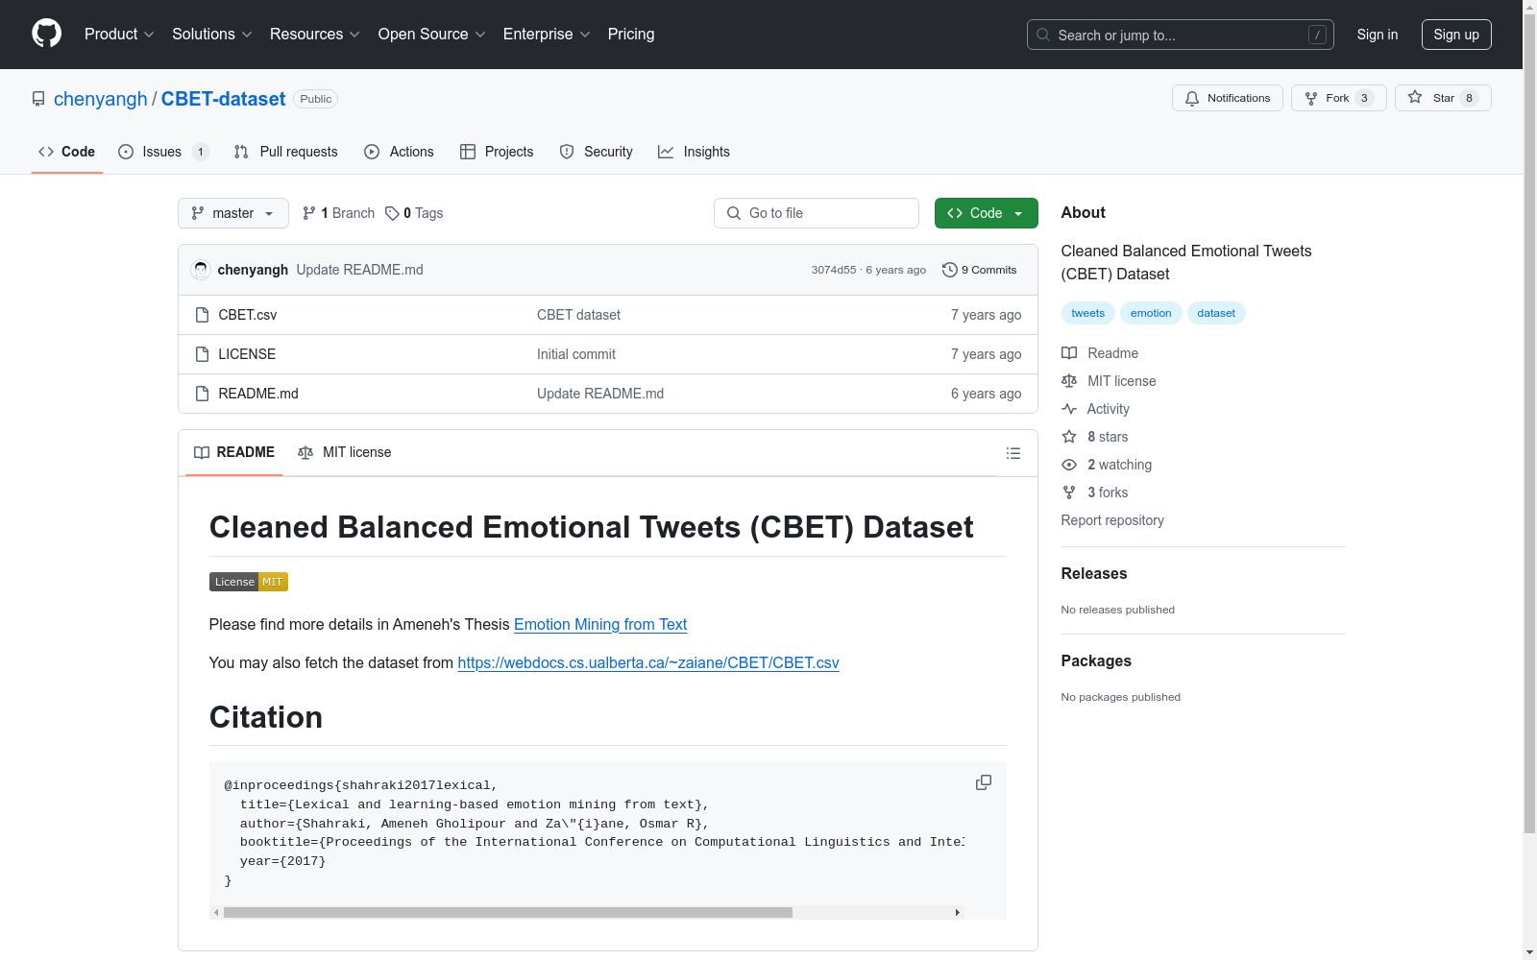Expand the Enterprise menu
Screen dimensions: 1537x960
[547, 35]
